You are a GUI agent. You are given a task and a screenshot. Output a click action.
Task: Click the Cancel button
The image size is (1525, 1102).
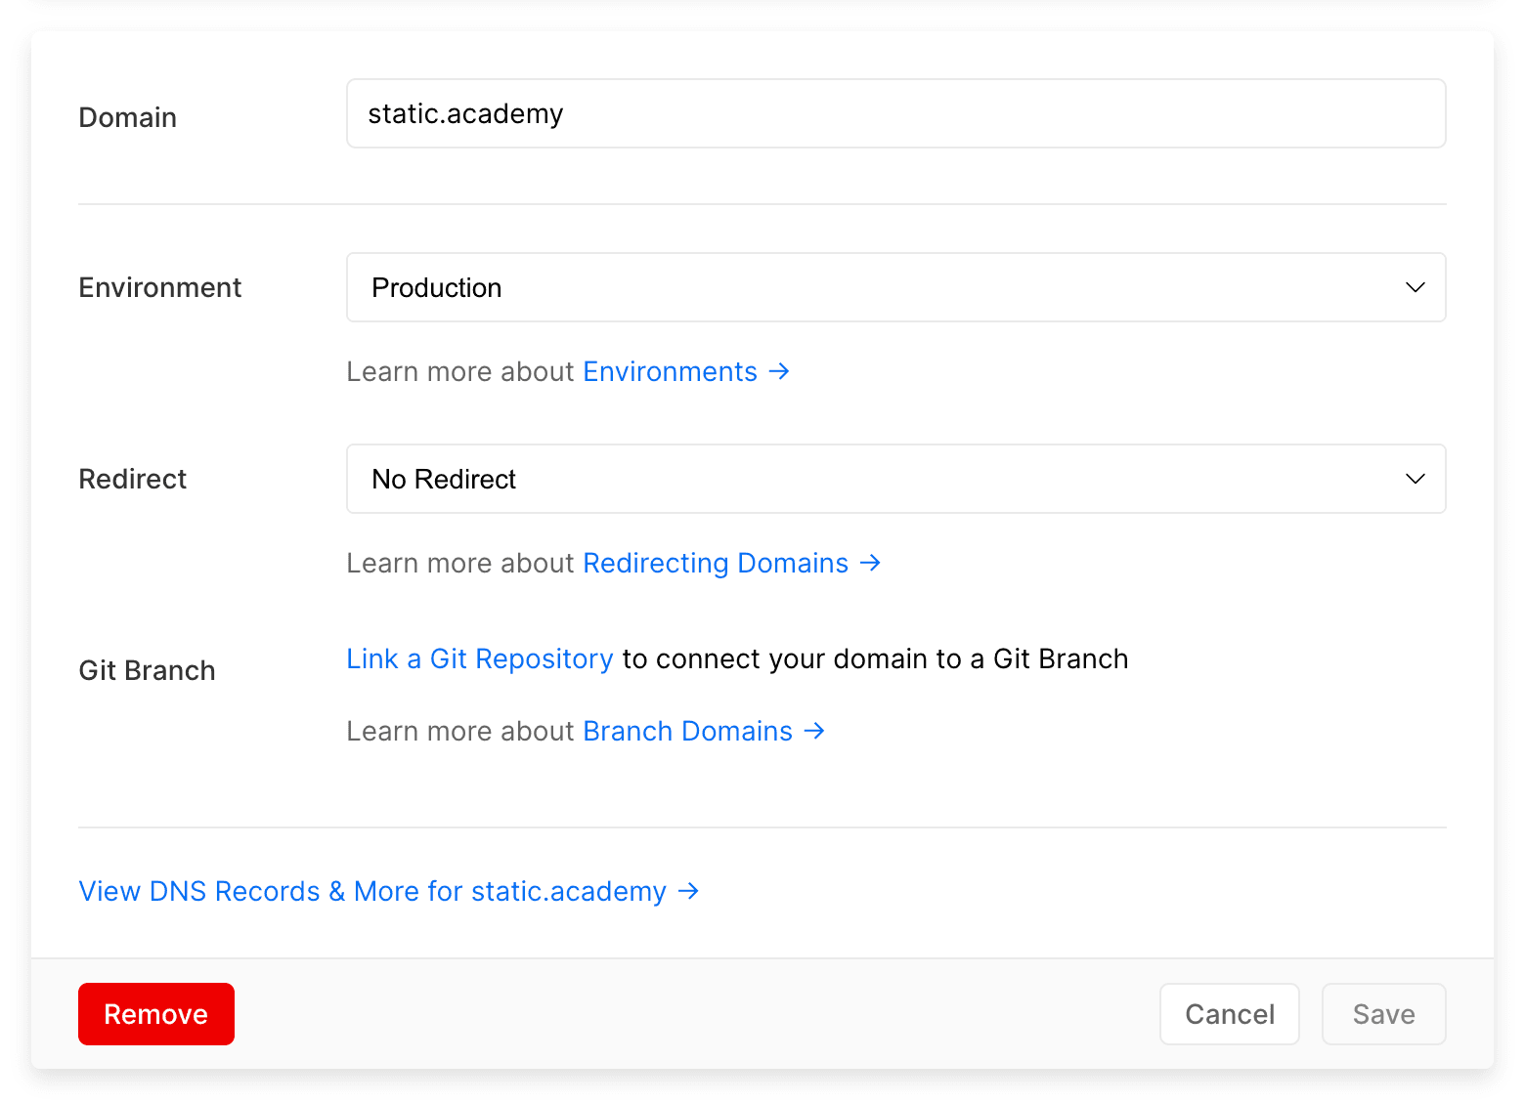1229,1014
